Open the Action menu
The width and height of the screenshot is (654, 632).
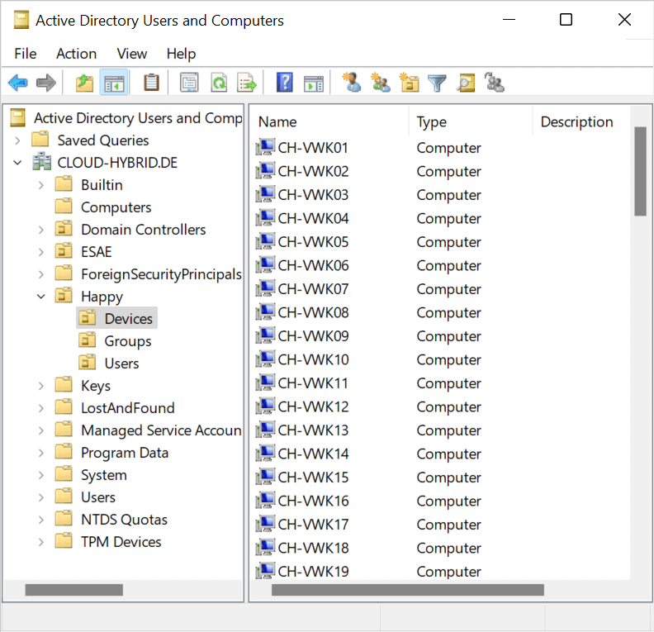pos(76,54)
